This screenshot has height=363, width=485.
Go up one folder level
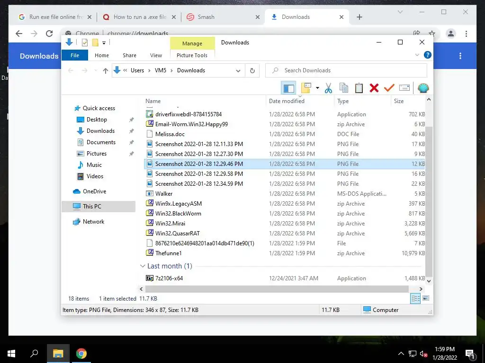click(x=106, y=71)
